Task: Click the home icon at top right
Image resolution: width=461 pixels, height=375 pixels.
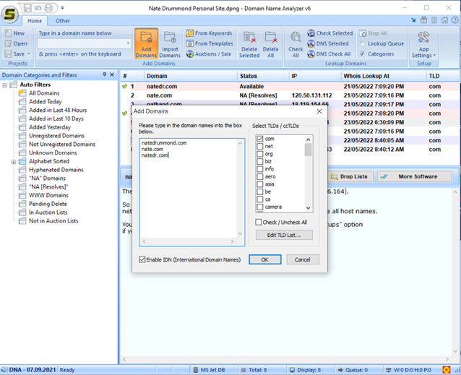Action: tap(444, 20)
